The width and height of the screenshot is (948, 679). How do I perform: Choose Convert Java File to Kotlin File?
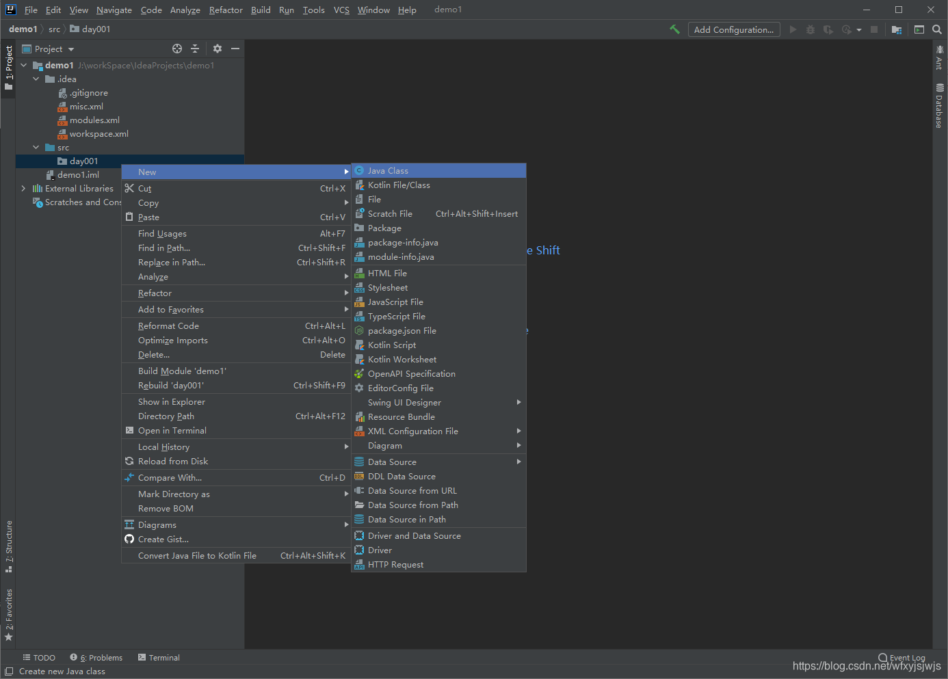236,556
